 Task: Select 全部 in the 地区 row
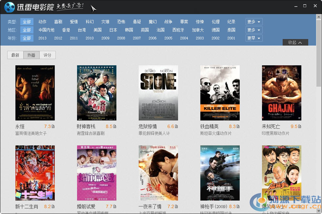[27, 30]
